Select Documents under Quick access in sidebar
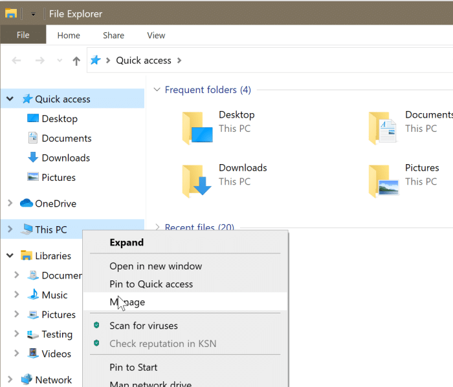The height and width of the screenshot is (387, 453). tap(67, 138)
